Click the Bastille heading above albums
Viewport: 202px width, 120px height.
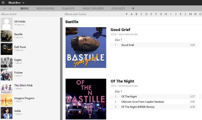click(x=72, y=22)
